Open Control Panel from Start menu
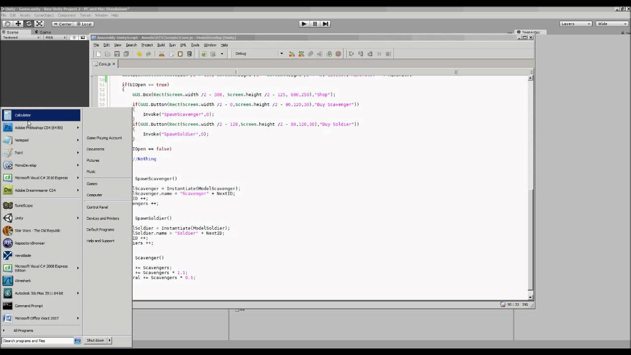The image size is (631, 355). point(97,207)
